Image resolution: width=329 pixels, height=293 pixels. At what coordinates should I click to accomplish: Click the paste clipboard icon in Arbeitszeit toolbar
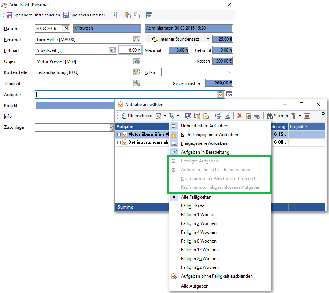[x=127, y=15]
